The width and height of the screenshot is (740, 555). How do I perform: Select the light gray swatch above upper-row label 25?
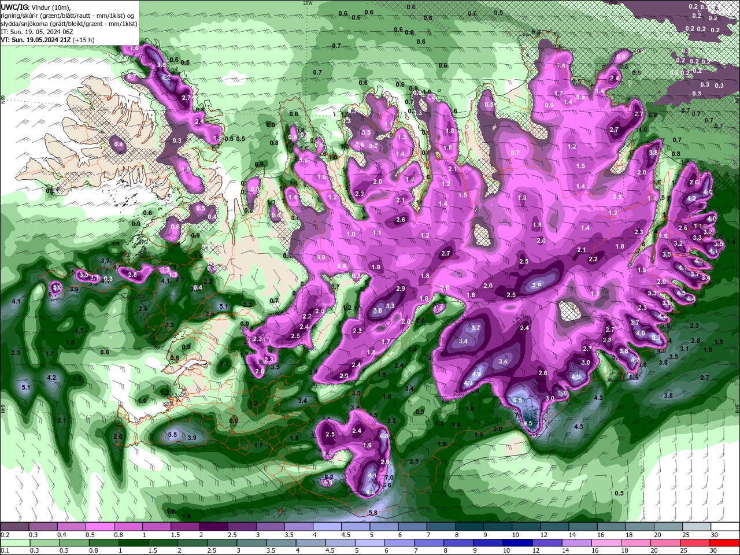point(696,527)
